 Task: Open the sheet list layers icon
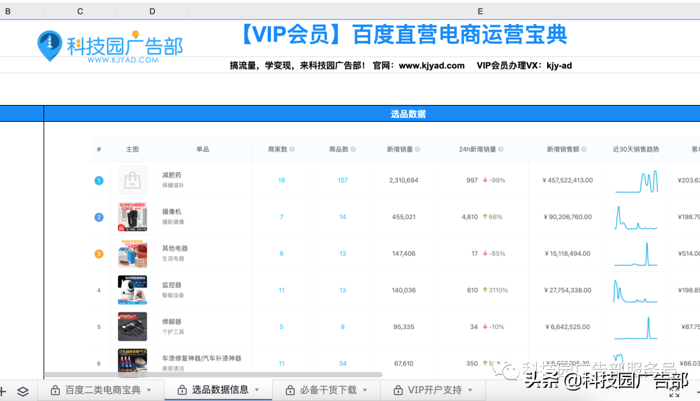click(x=23, y=391)
